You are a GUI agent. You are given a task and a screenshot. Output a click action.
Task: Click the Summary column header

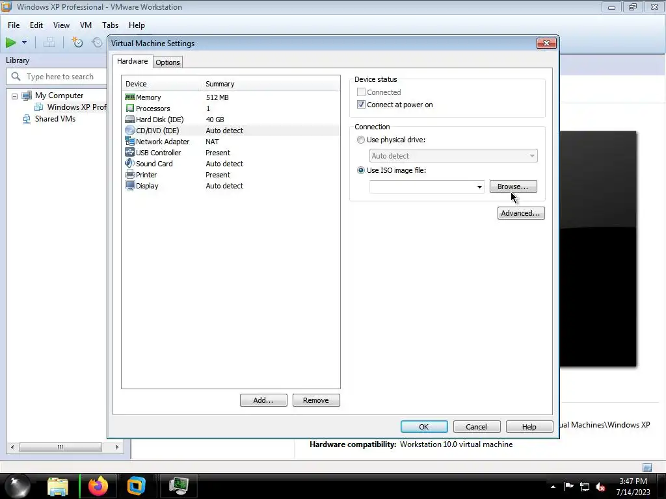(271, 84)
